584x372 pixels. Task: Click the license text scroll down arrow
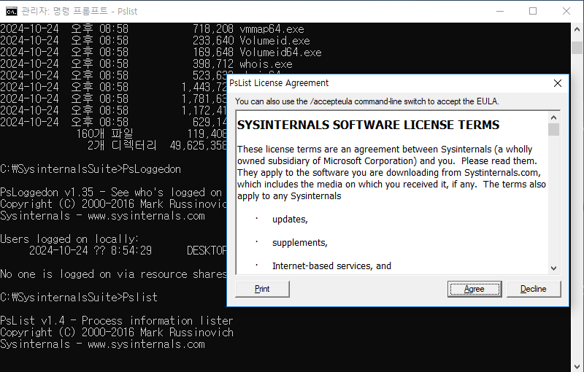pyautogui.click(x=553, y=268)
